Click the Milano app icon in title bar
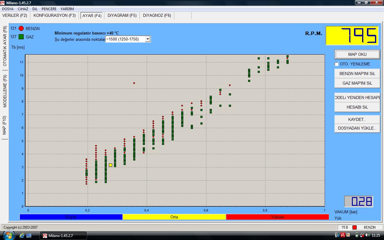Screen dimensions: 384x240 coord(3,3)
